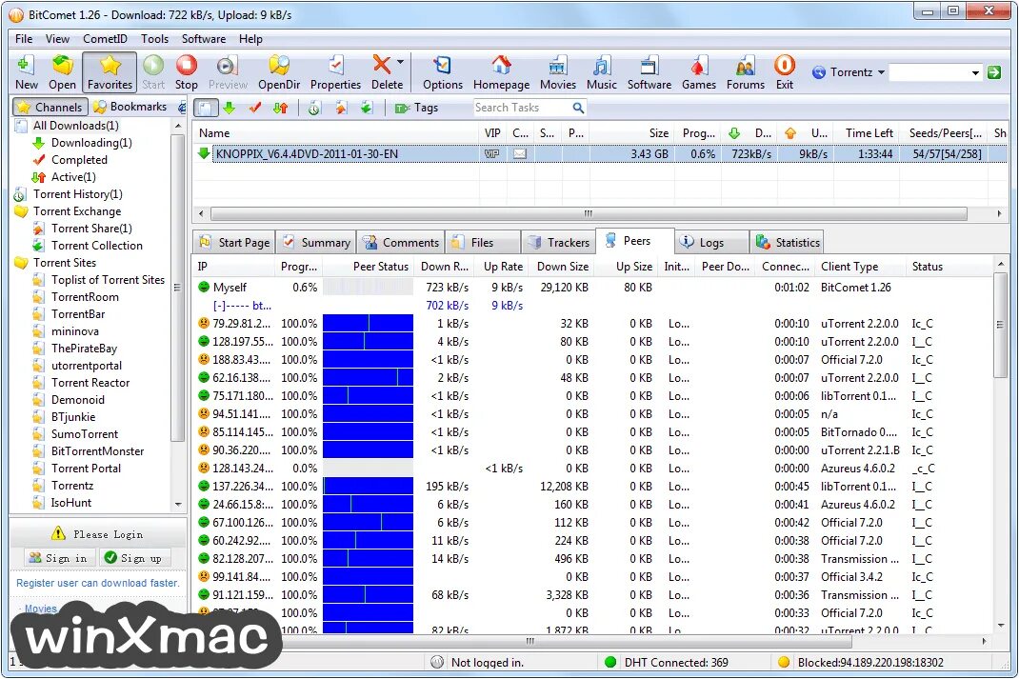Expand the search box history dropdown
Viewport: 1019px width, 679px height.
tap(975, 72)
